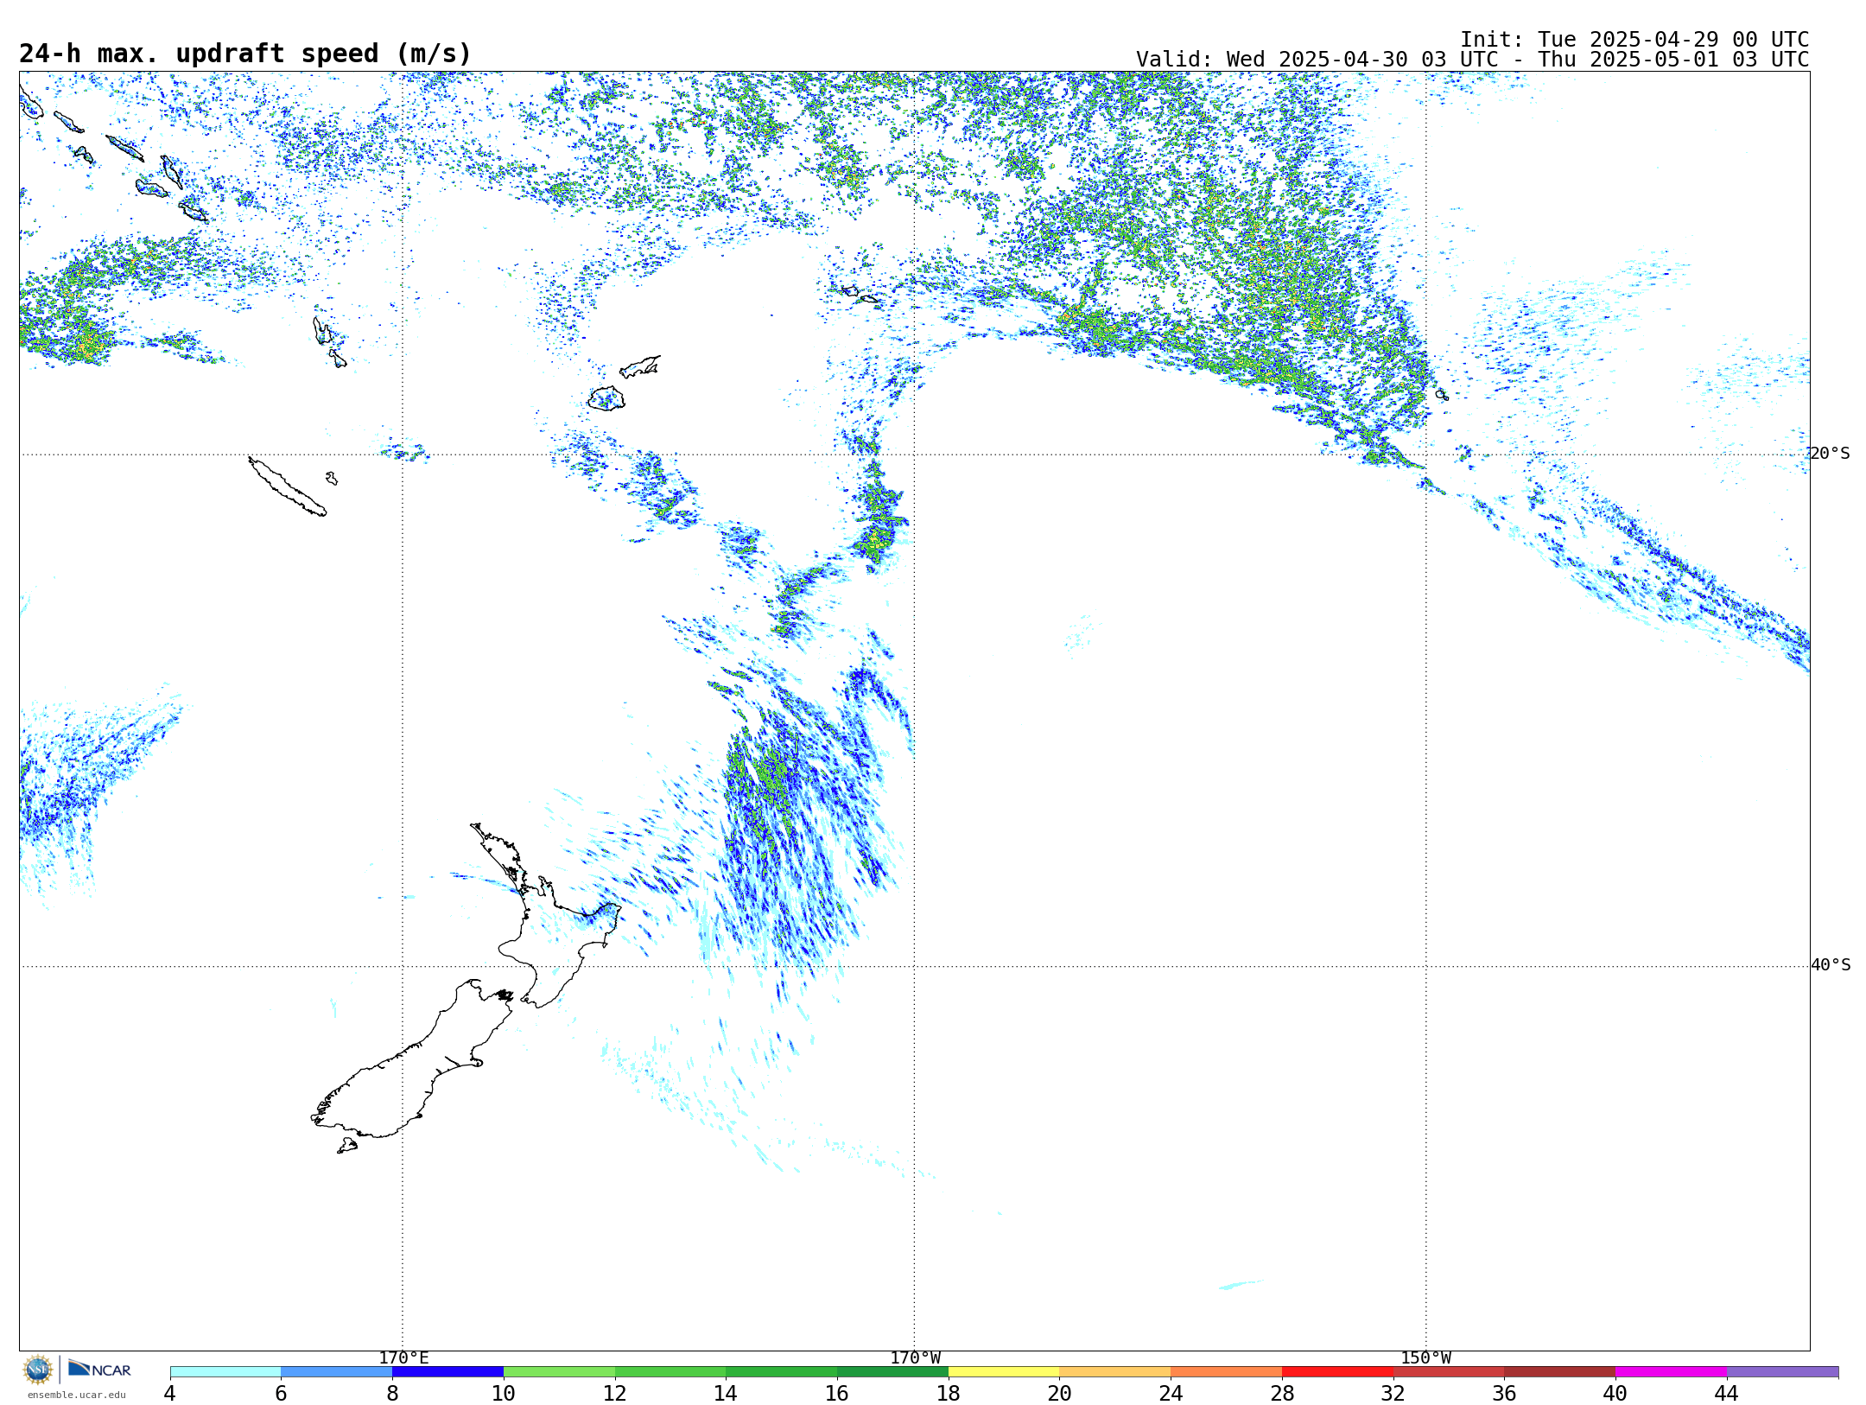Click the NCAR logo

99,1369
